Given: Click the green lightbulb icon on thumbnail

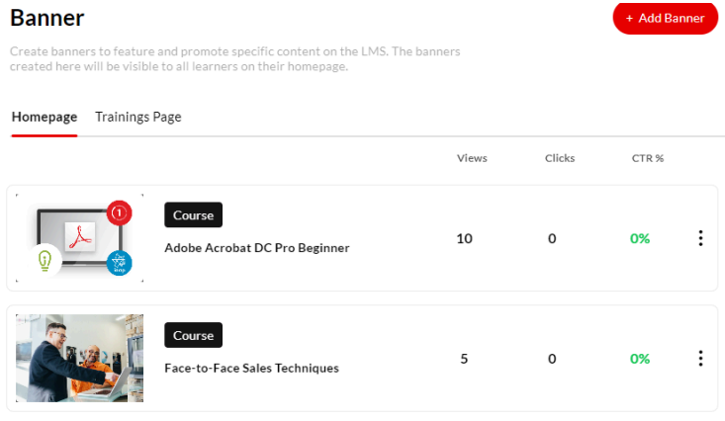Looking at the screenshot, I should (x=45, y=260).
